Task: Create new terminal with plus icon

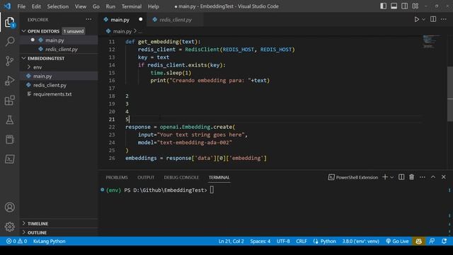Action: pos(385,177)
